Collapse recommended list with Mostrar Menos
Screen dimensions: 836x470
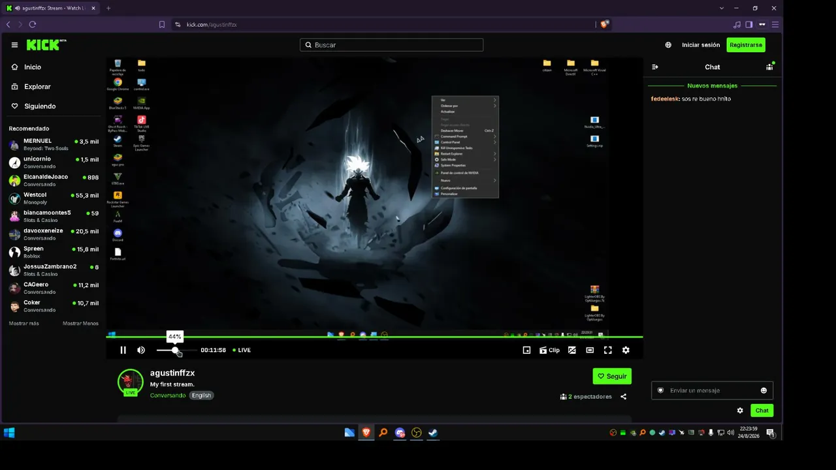(x=80, y=323)
